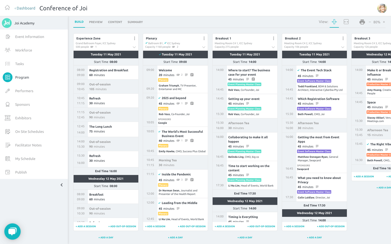The height and width of the screenshot is (244, 391).
Task: Open the Performers section from the sidebar
Action: pyautogui.click(x=24, y=91)
